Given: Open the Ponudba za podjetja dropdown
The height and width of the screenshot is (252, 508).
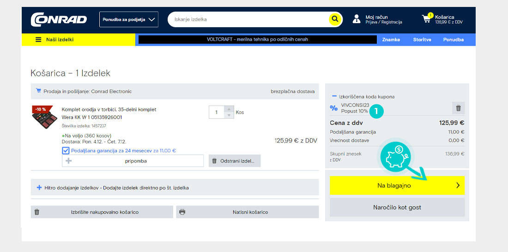Looking at the screenshot, I should [x=128, y=19].
